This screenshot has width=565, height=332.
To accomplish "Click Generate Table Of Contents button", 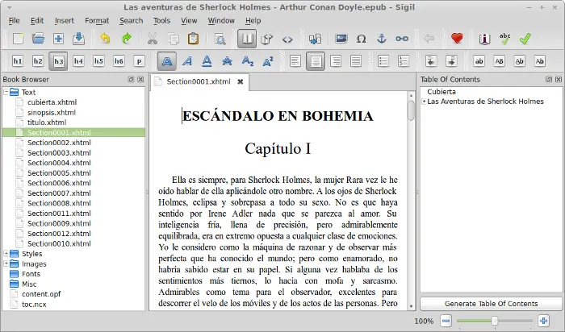I will tap(491, 304).
